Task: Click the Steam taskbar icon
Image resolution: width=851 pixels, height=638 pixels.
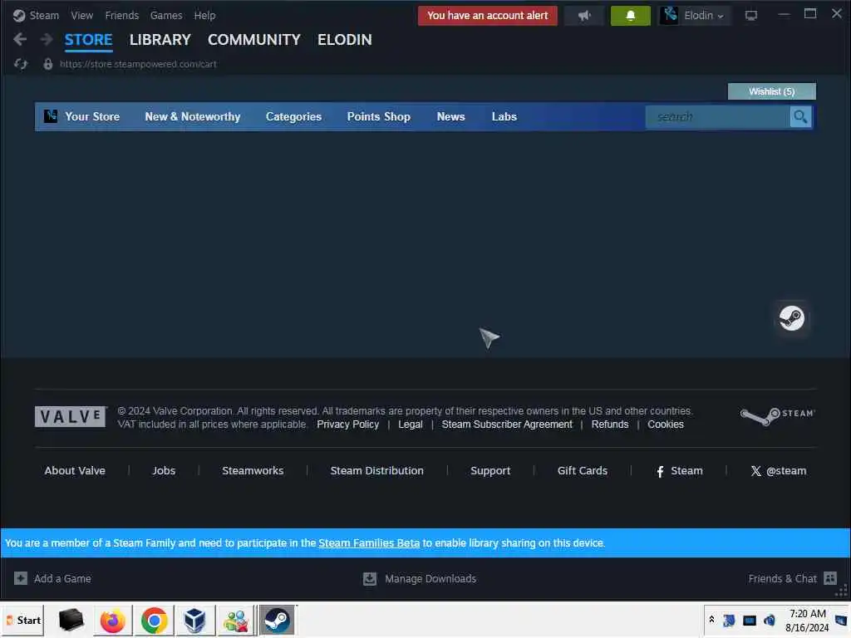Action: pos(277,620)
